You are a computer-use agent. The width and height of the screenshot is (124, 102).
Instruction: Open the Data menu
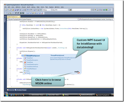pos(38,7)
